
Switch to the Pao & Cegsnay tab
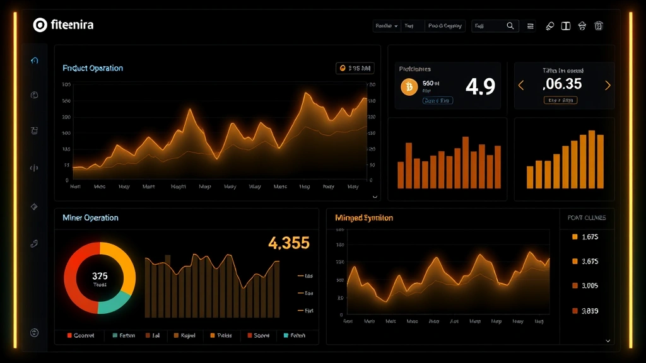click(x=445, y=26)
